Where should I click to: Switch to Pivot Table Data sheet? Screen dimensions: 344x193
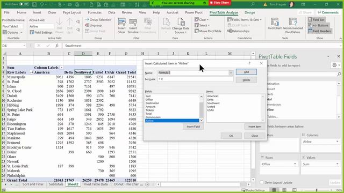click(96, 184)
